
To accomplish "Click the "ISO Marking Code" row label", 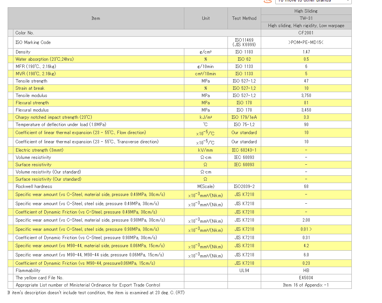I will pos(33,42).
